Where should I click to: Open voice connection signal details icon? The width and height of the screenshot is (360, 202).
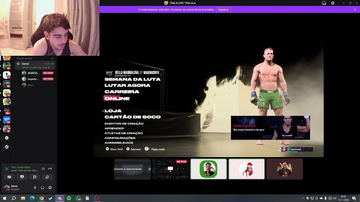tap(6, 169)
